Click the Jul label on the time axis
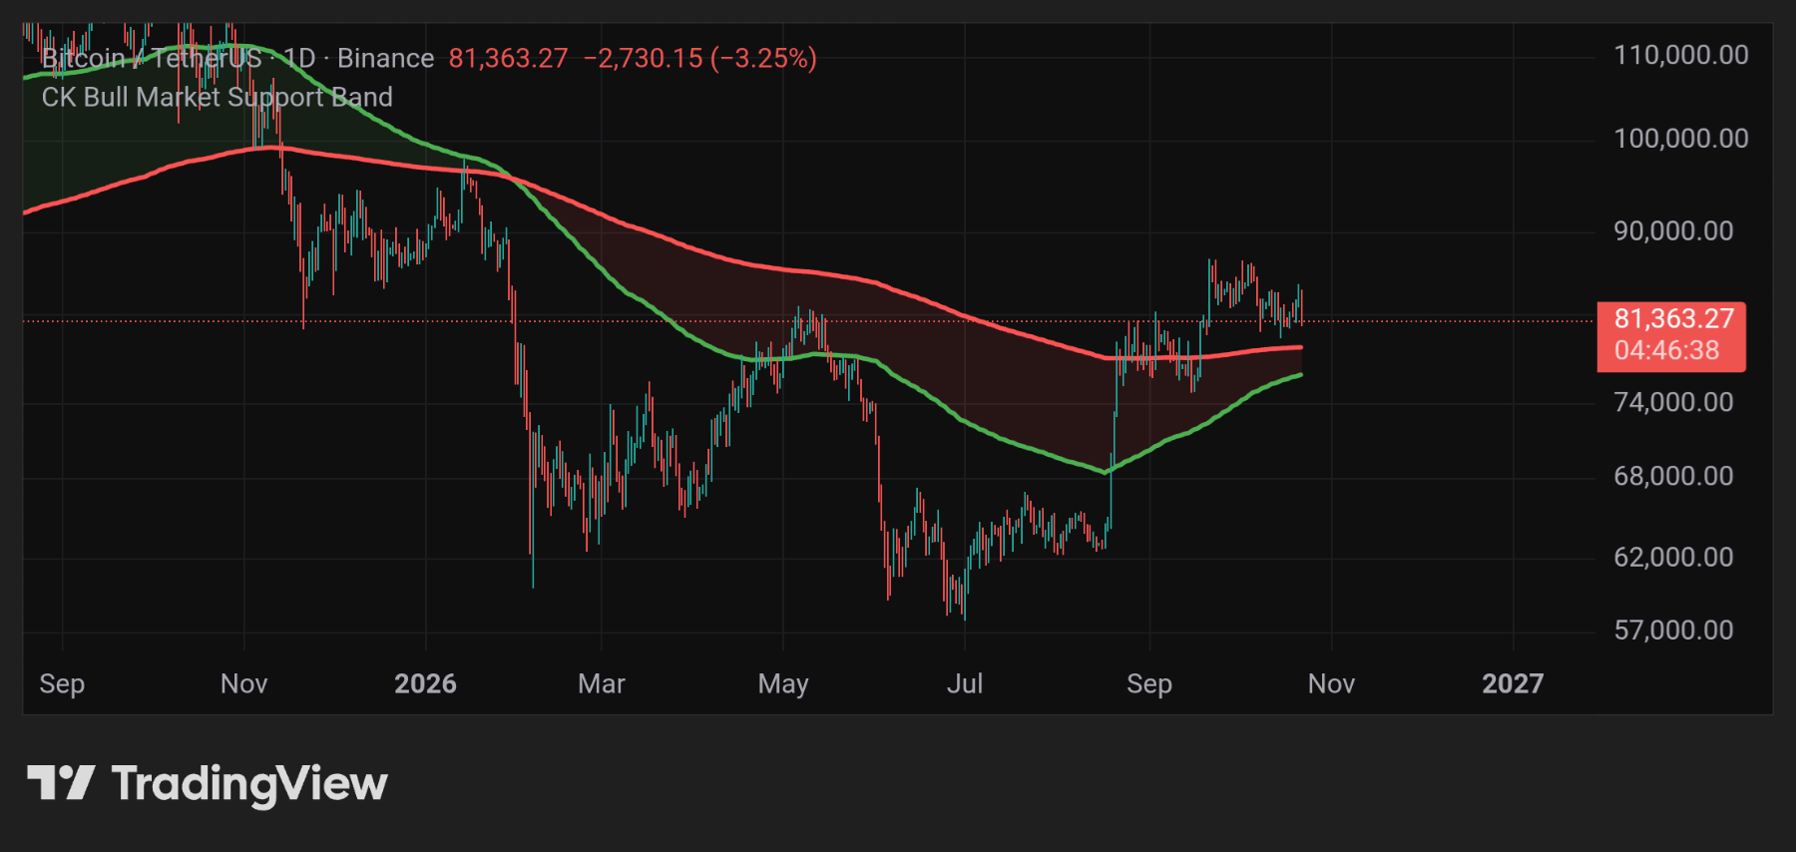 click(x=965, y=683)
